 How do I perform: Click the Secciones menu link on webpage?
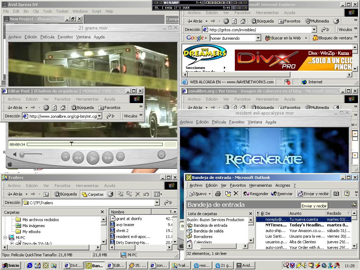point(195,68)
